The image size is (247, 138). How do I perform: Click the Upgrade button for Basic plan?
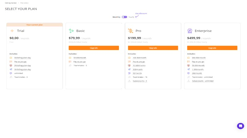tap(94, 48)
